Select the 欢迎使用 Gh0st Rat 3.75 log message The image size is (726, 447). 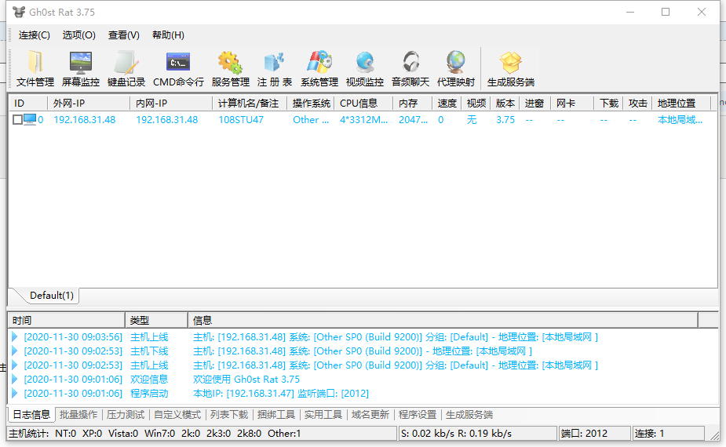pos(246,380)
